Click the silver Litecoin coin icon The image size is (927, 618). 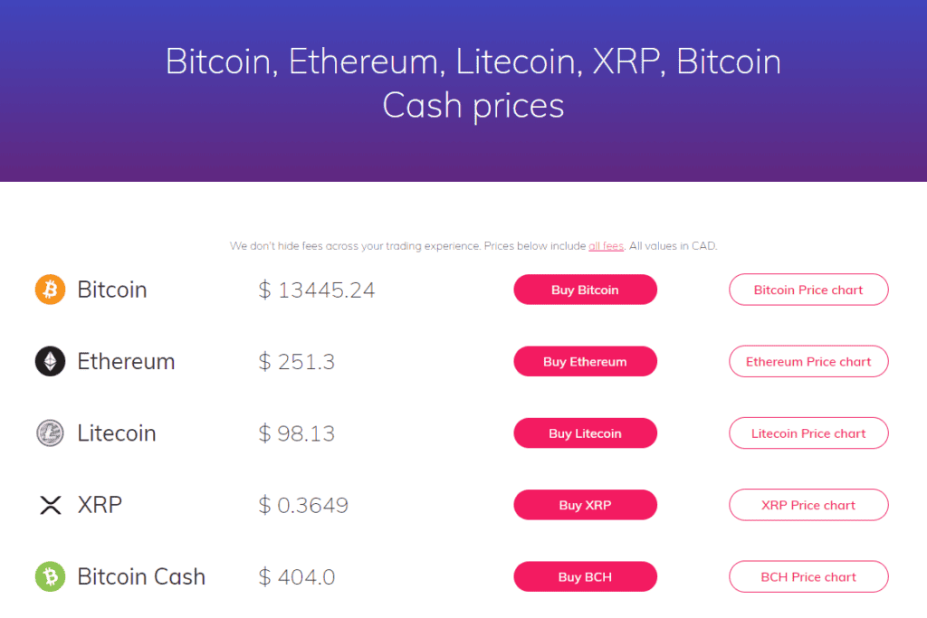(x=51, y=433)
